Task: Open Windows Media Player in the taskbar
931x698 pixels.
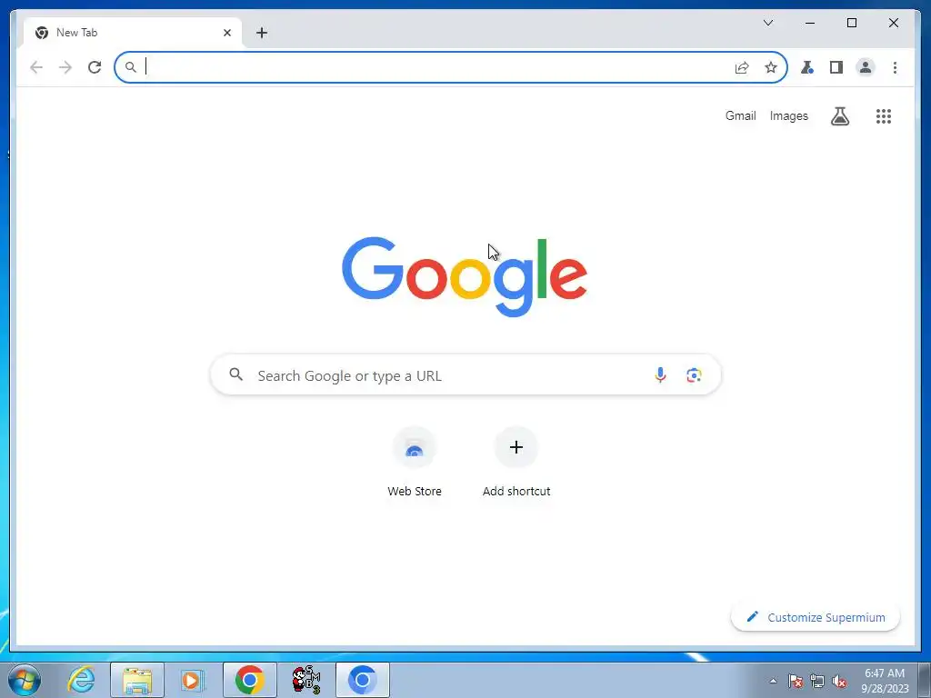Action: 193,680
